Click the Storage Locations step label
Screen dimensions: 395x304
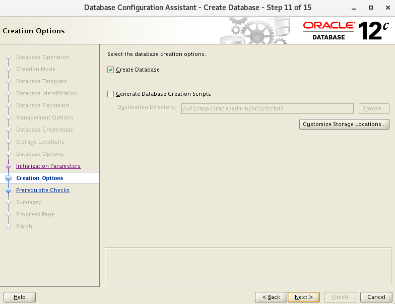[40, 142]
